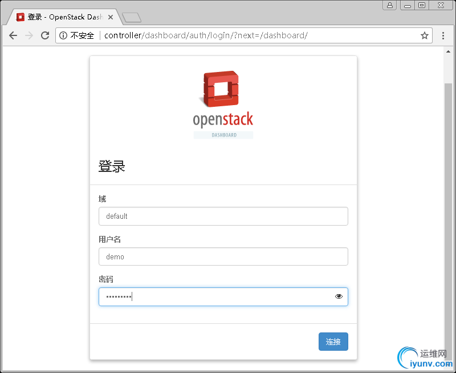Click the 登录 heading text

click(112, 166)
